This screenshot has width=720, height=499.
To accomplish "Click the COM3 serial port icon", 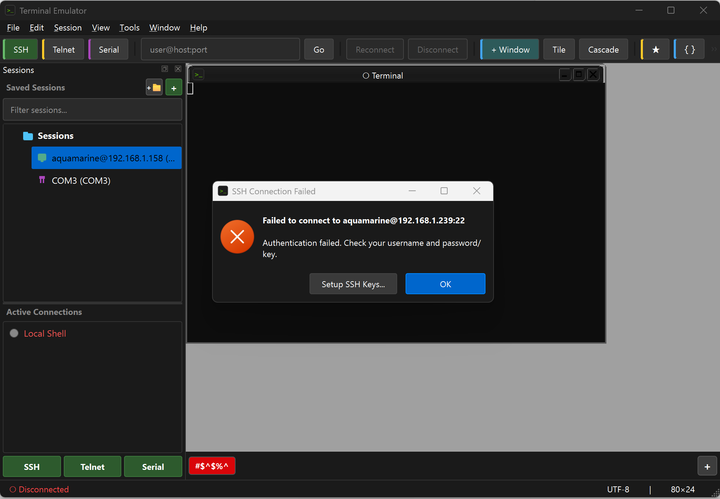I will (42, 180).
